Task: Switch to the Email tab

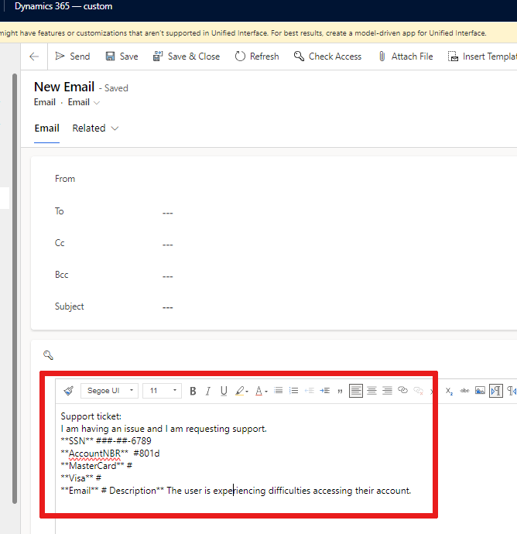Action: click(x=47, y=128)
